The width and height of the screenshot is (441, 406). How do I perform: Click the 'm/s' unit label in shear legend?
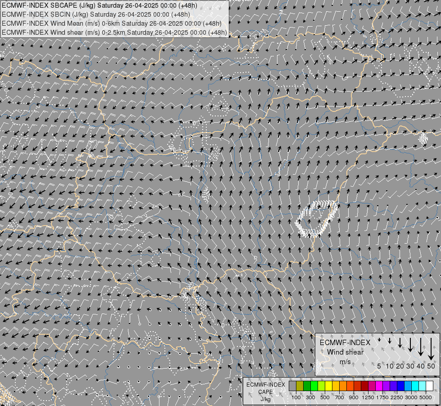click(345, 361)
